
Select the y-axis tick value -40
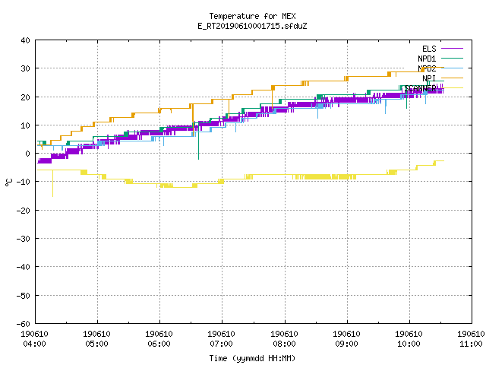(24, 267)
